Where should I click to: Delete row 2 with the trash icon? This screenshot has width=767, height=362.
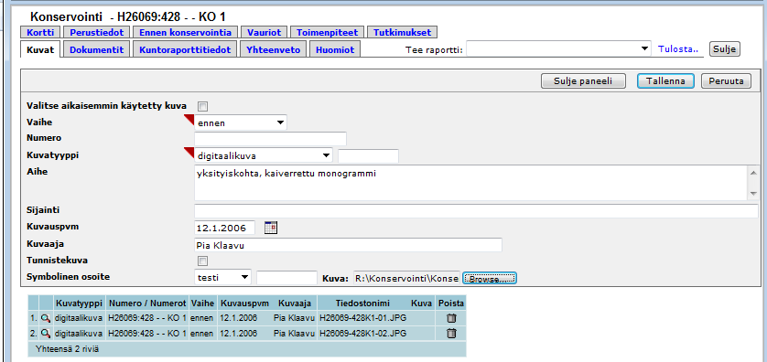pos(451,334)
